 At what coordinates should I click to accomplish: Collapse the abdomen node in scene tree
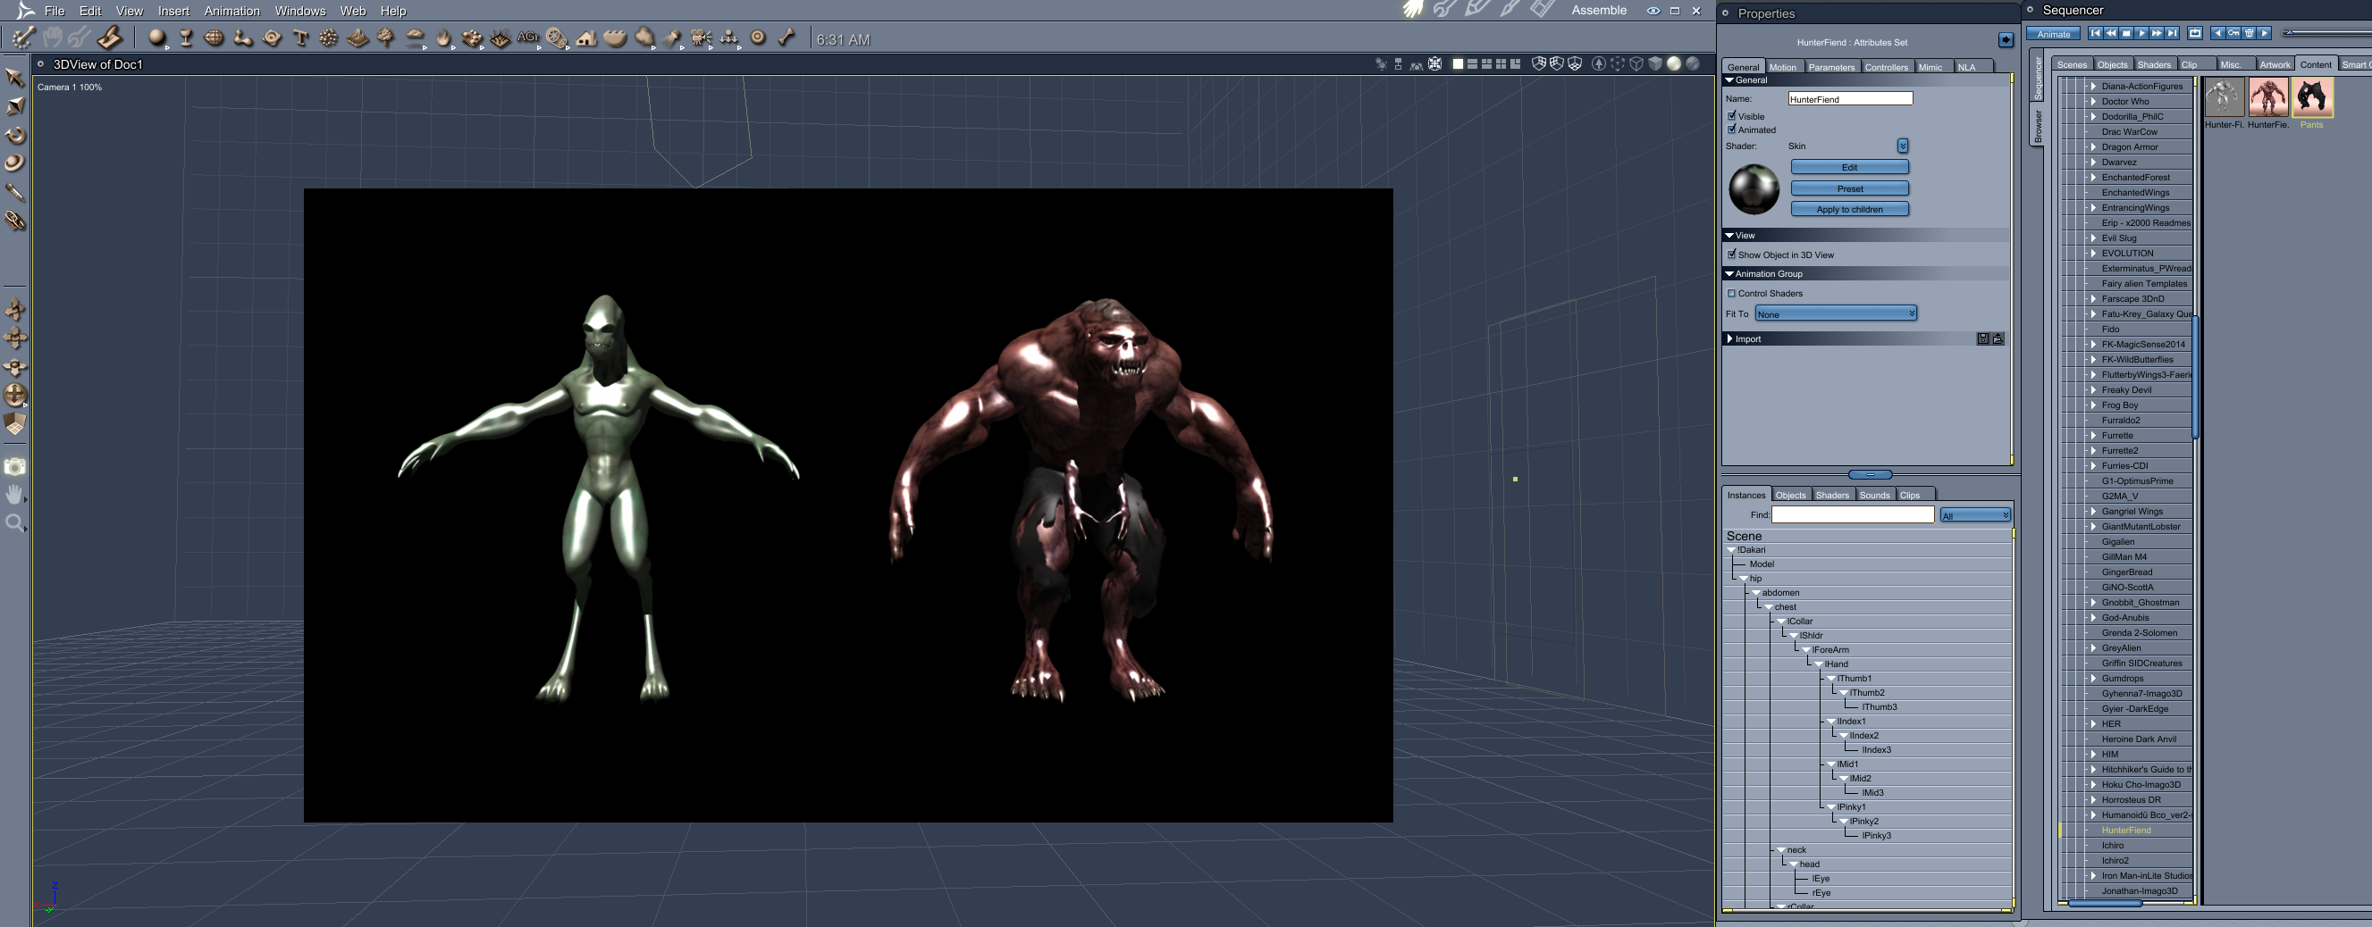(x=1757, y=593)
